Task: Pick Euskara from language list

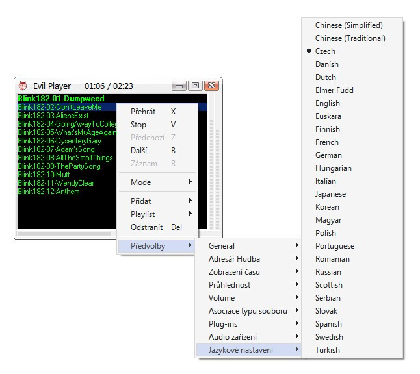Action: point(352,116)
